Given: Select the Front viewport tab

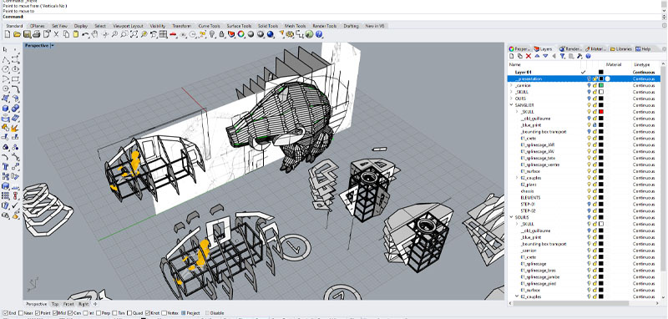Looking at the screenshot, I should [x=68, y=304].
